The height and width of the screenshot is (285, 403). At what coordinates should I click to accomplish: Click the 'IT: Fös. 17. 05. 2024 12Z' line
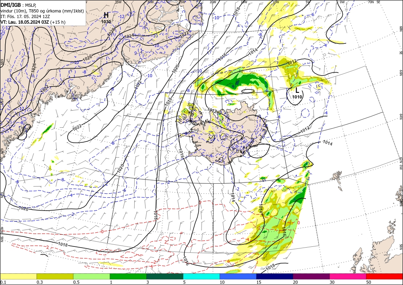coord(25,16)
